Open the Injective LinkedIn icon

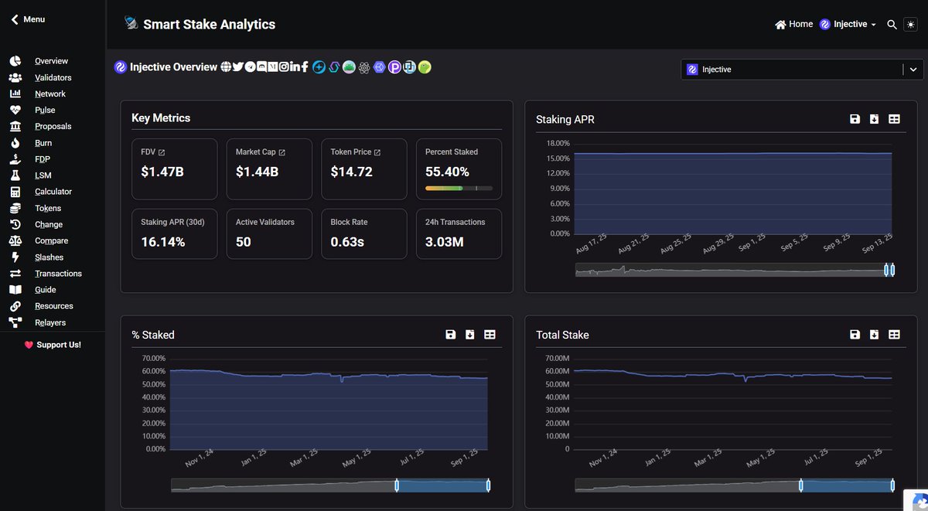(x=295, y=67)
